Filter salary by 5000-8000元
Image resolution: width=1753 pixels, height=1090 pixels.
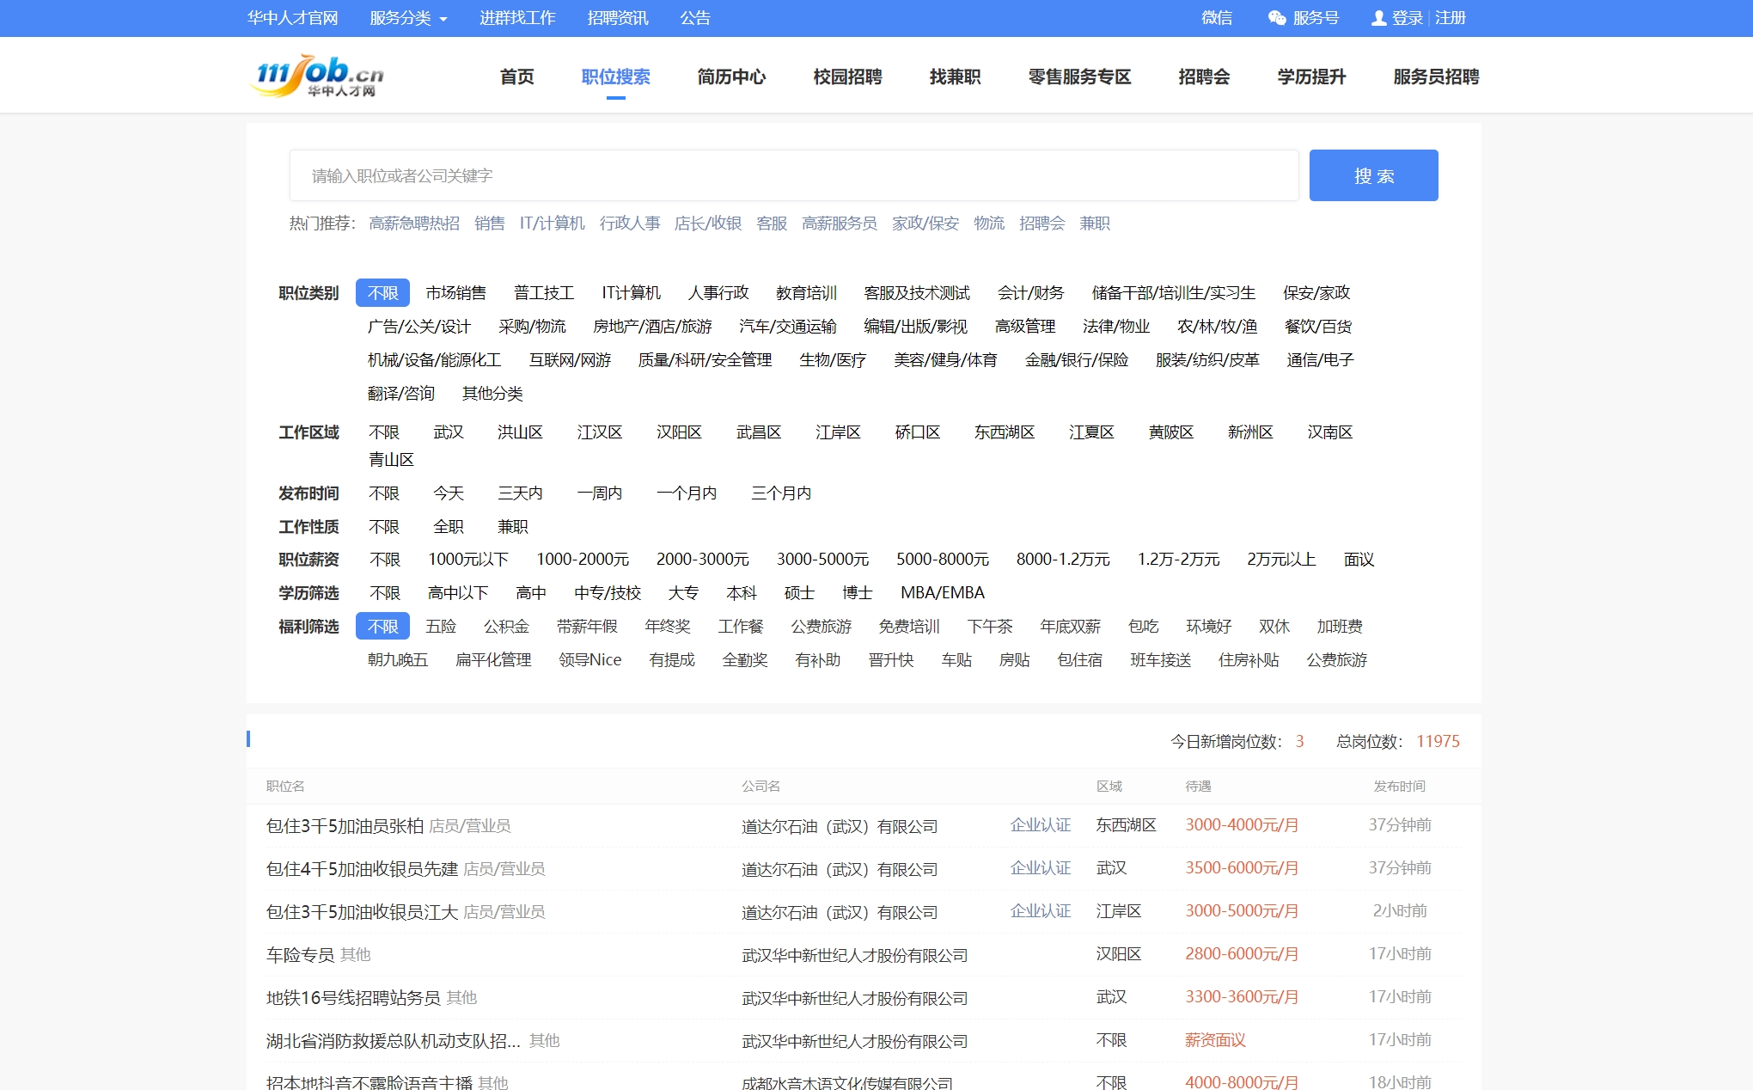pyautogui.click(x=942, y=560)
